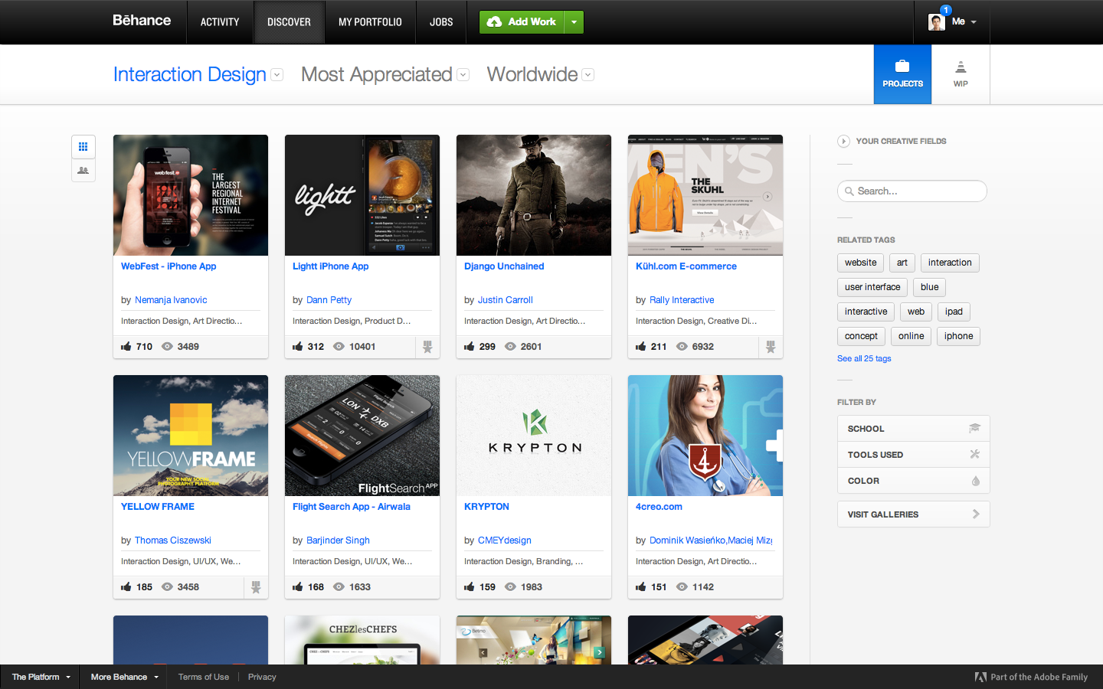Open the Me account dropdown

pos(964,22)
